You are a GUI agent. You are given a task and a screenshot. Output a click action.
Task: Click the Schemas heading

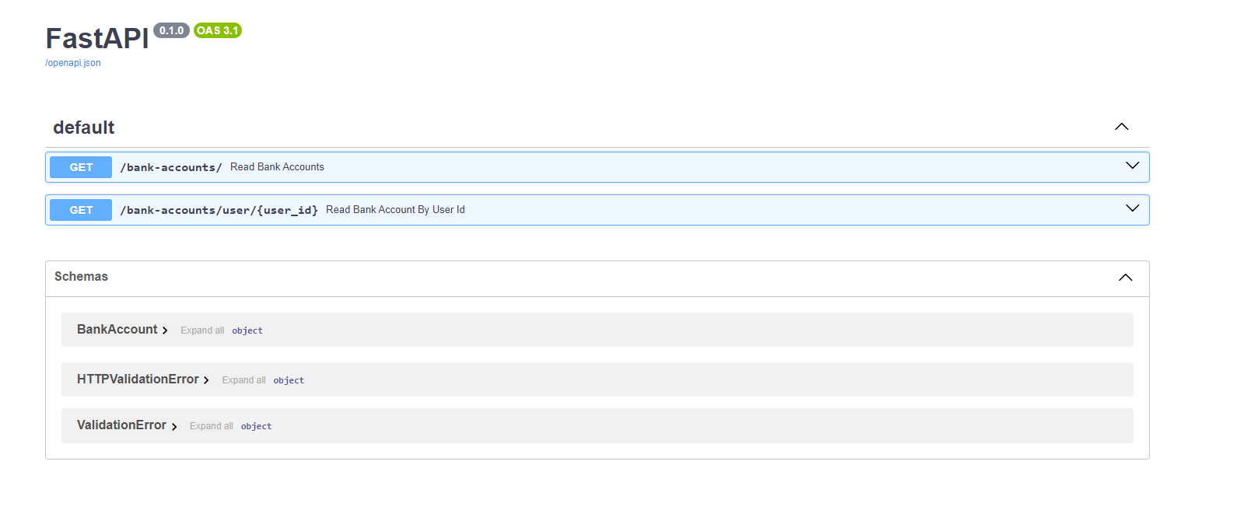point(81,277)
